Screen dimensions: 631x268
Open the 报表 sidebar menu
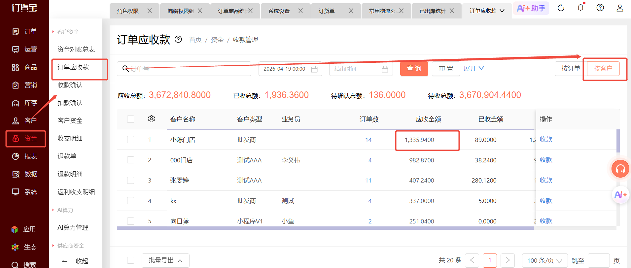pyautogui.click(x=24, y=156)
